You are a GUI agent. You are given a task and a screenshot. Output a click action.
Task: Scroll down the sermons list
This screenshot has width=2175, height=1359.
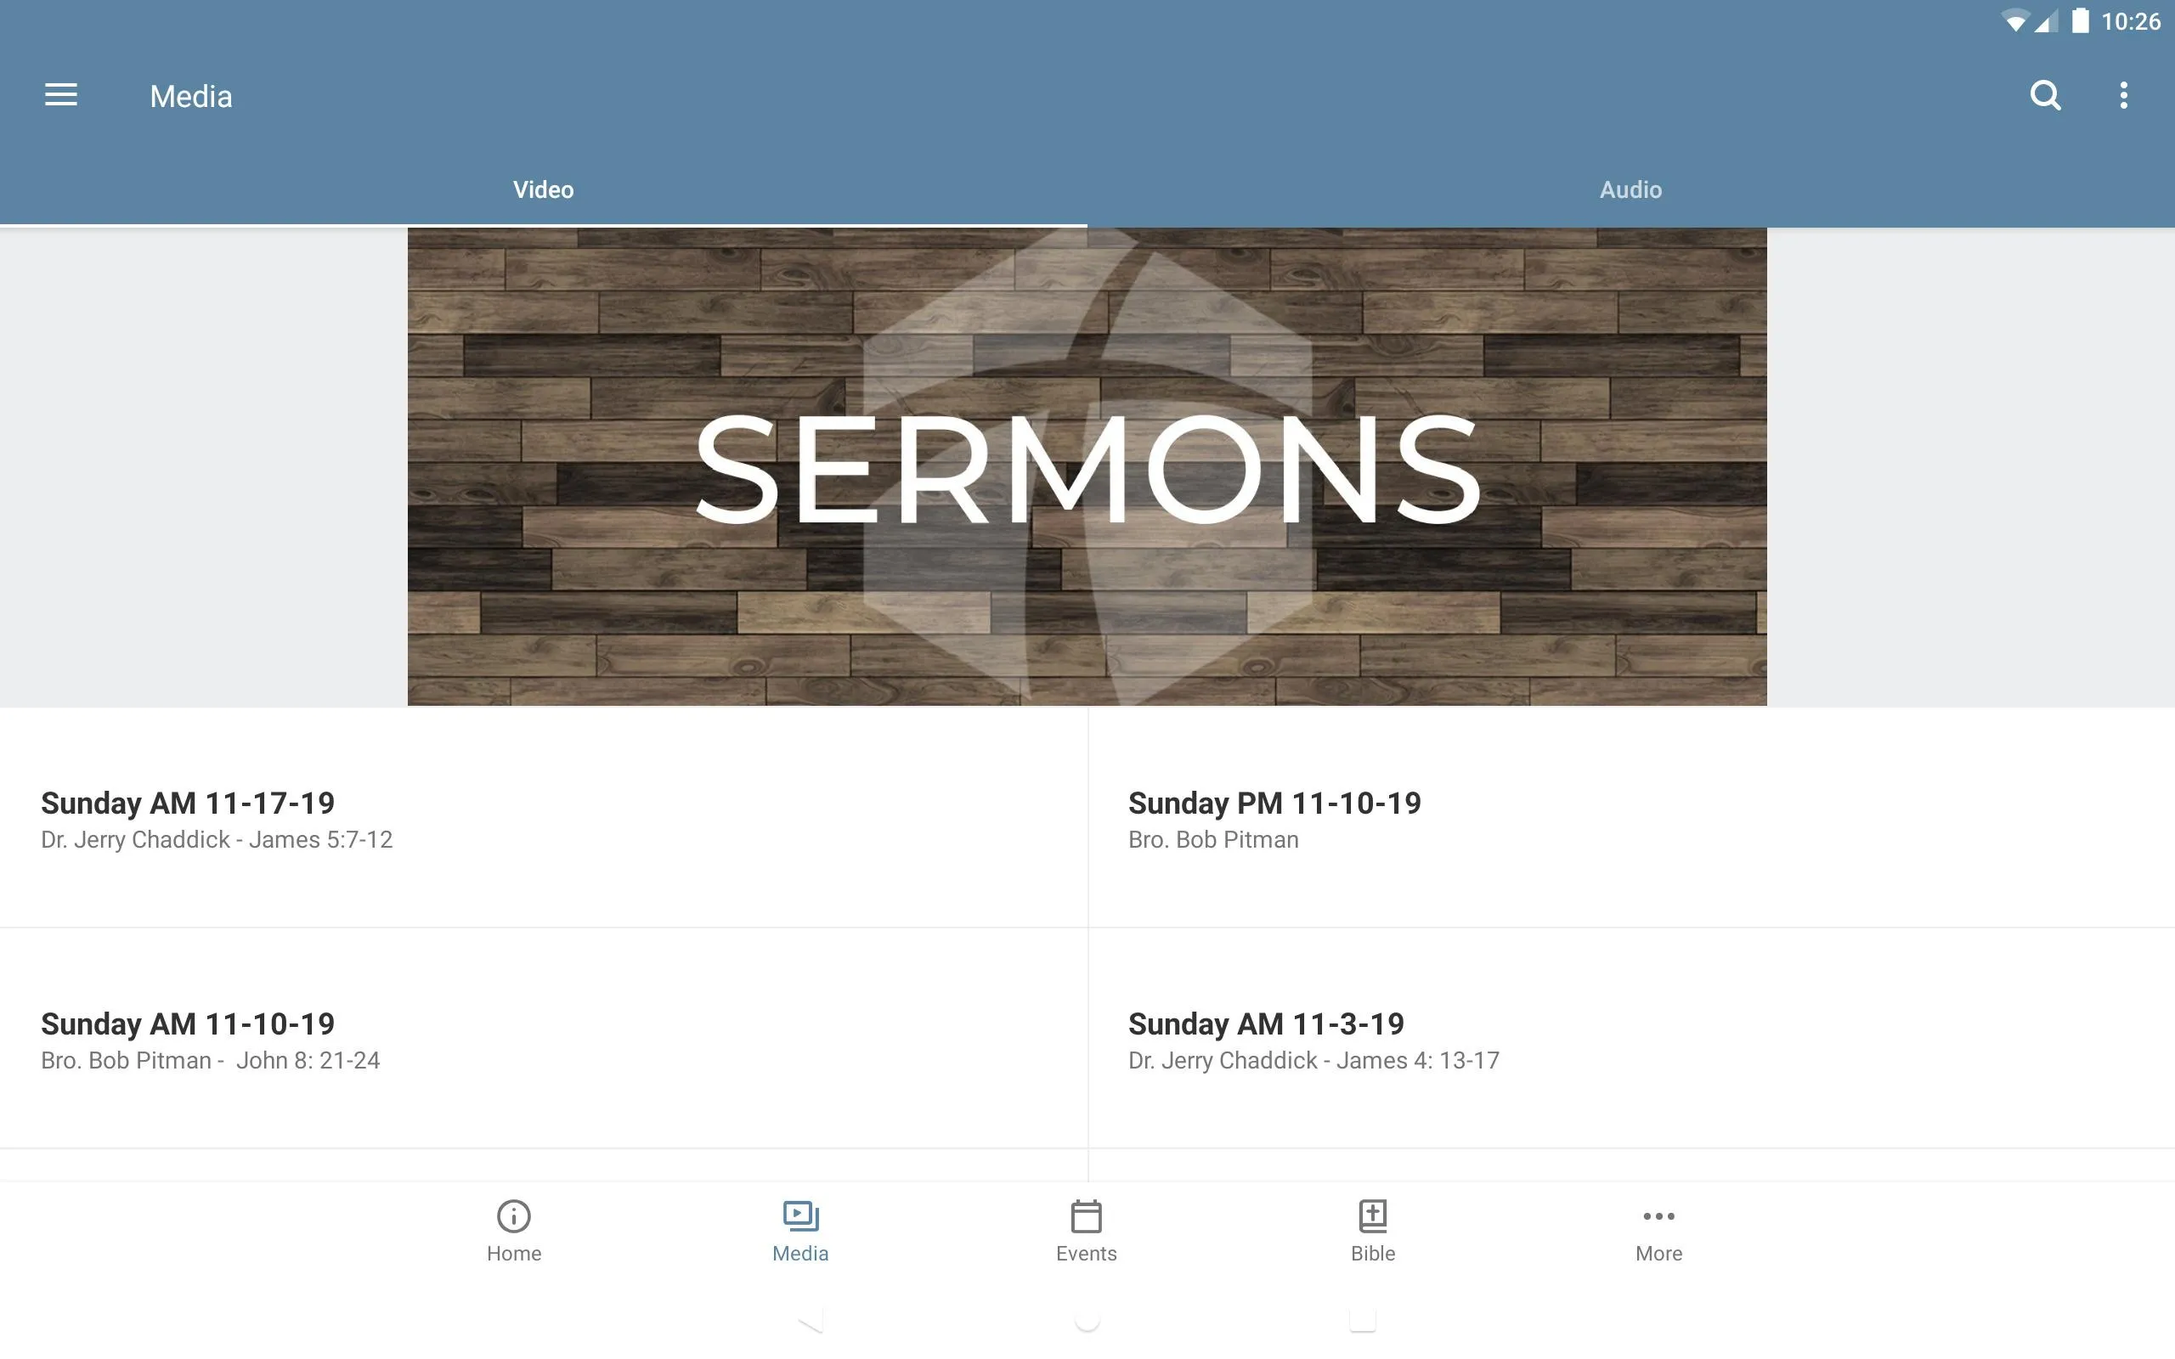pos(1087,939)
